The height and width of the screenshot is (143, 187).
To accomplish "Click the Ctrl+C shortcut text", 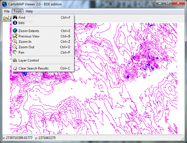I will [65, 68].
